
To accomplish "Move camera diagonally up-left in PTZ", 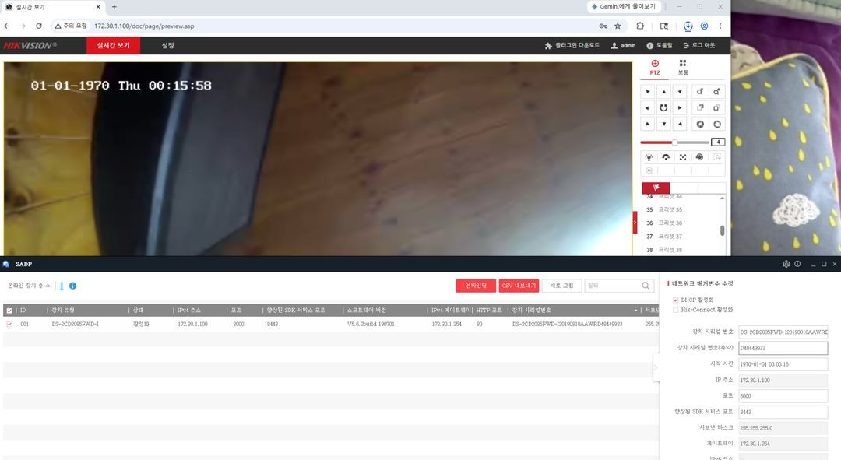I will point(647,92).
